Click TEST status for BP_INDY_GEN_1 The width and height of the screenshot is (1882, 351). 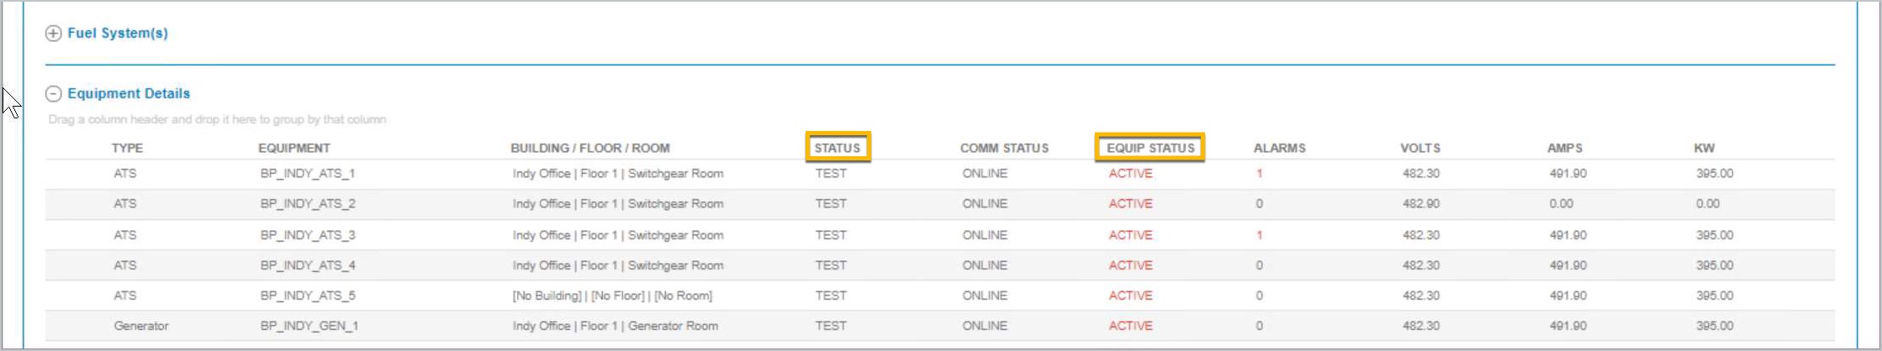831,326
